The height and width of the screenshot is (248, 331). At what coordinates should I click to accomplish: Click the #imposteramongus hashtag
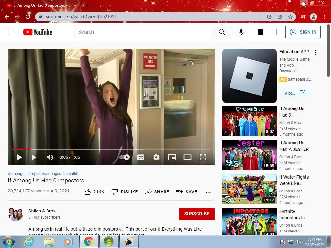coord(44,173)
